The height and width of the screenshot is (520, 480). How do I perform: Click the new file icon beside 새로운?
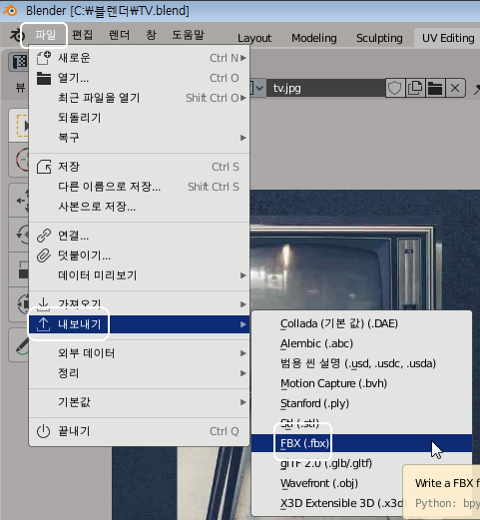[44, 58]
